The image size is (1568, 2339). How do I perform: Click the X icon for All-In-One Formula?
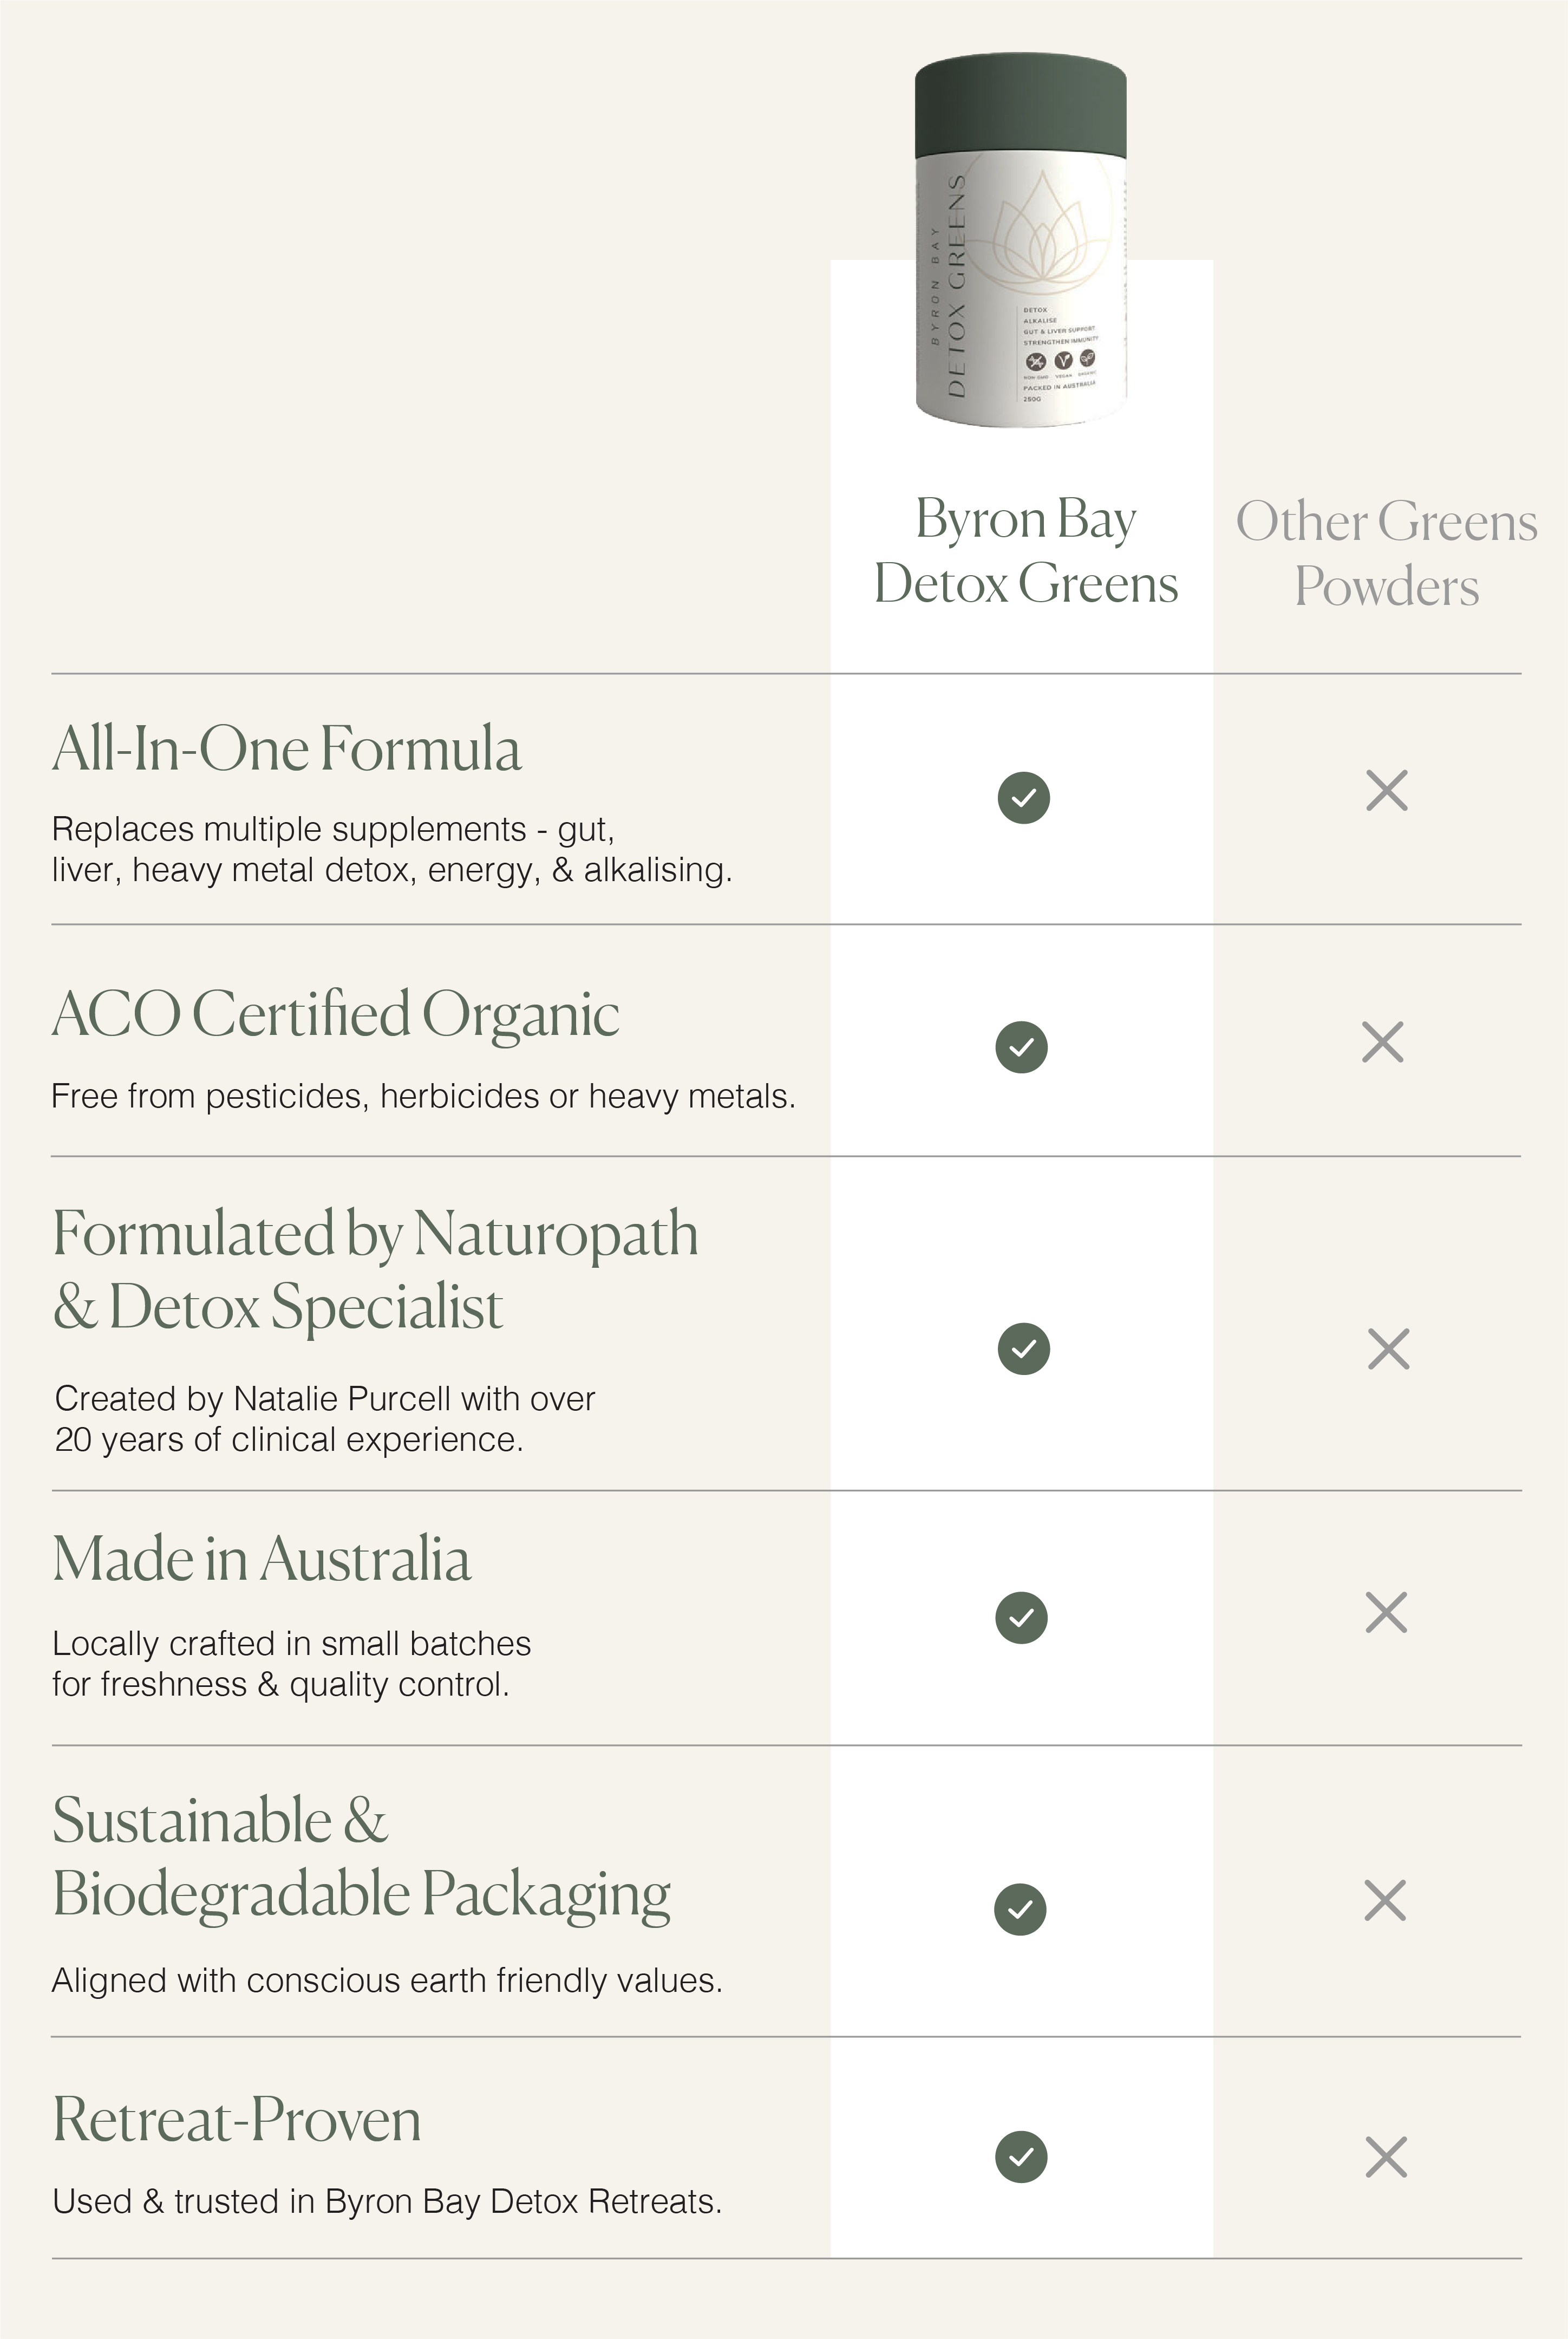coord(1386,791)
